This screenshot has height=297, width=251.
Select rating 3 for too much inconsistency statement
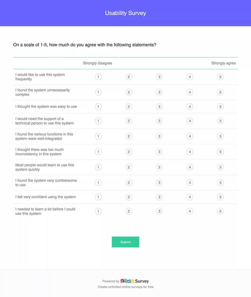[159, 152]
